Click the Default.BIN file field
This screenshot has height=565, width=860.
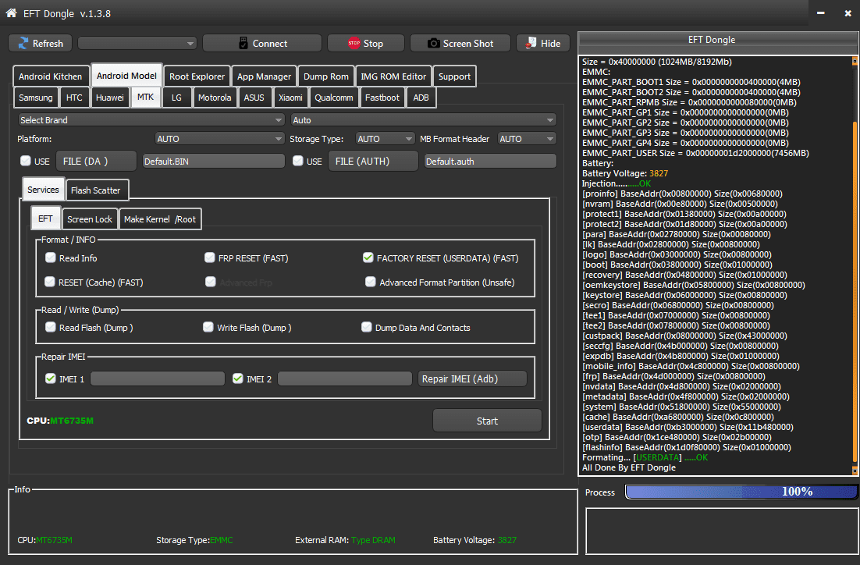coord(213,162)
